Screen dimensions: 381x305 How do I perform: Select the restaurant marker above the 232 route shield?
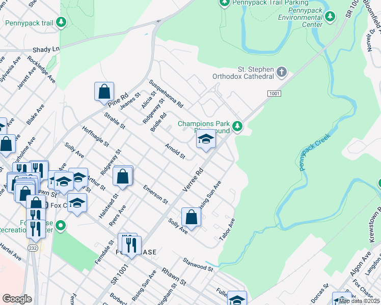tap(36, 231)
